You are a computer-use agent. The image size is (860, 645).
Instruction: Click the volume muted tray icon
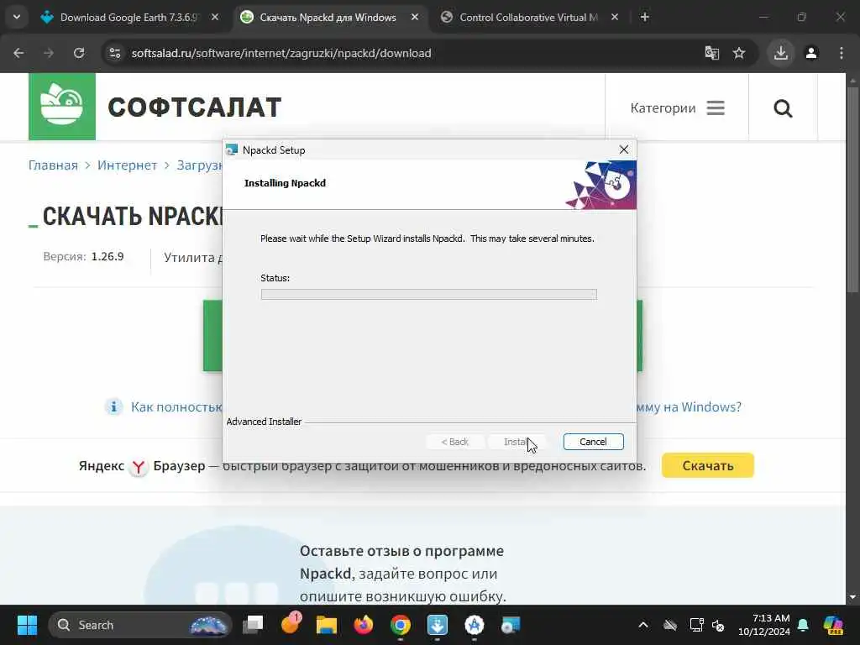click(718, 625)
